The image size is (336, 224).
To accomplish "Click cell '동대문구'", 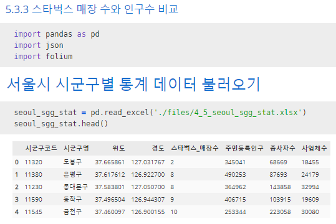I will tap(75, 187).
